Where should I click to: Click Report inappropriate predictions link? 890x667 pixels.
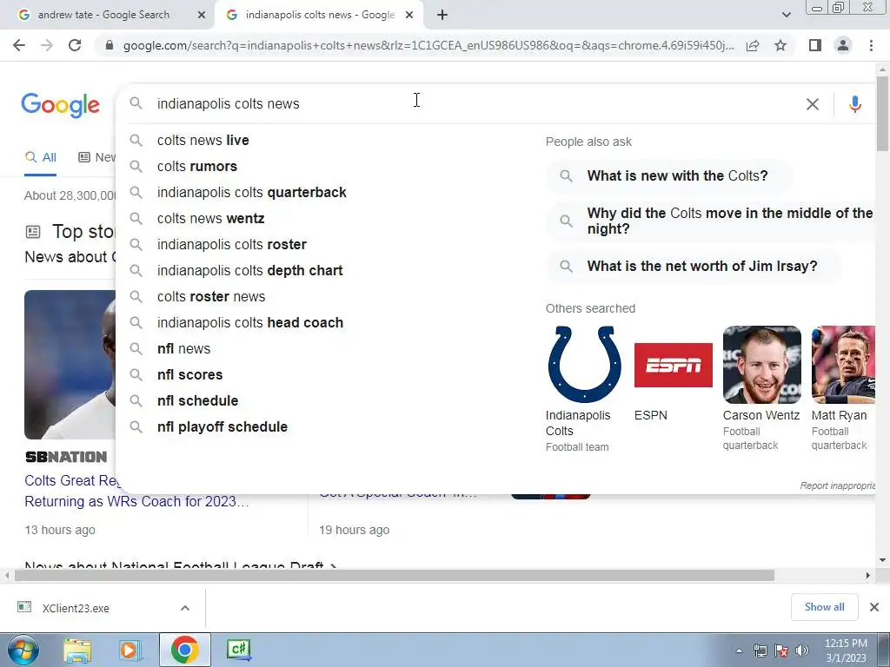click(x=837, y=485)
